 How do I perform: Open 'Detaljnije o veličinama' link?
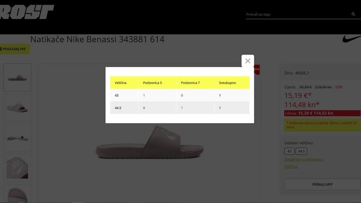pos(303,159)
